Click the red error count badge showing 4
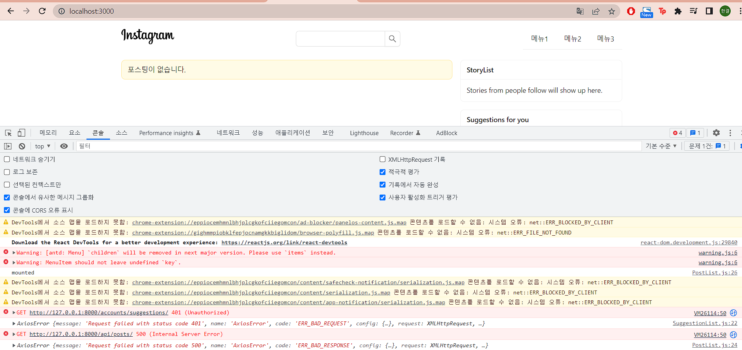Screen dimensions: 742x350 point(677,133)
